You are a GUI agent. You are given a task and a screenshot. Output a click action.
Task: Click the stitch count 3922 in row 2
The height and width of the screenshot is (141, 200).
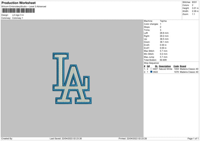[155, 72]
